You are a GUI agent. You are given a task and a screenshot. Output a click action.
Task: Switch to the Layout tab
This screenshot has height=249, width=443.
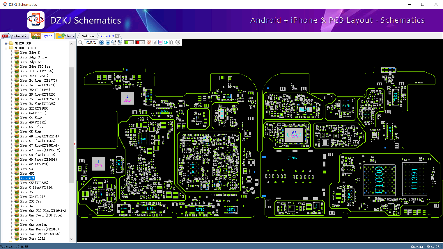coord(42,36)
